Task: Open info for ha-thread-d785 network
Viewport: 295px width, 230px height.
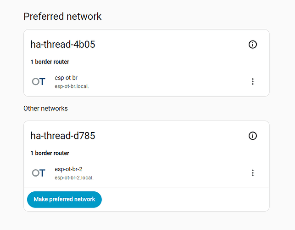Action: [x=252, y=136]
